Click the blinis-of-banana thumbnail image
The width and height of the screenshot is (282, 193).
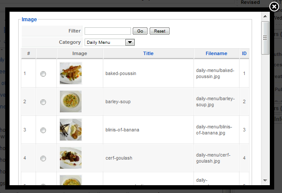71,130
